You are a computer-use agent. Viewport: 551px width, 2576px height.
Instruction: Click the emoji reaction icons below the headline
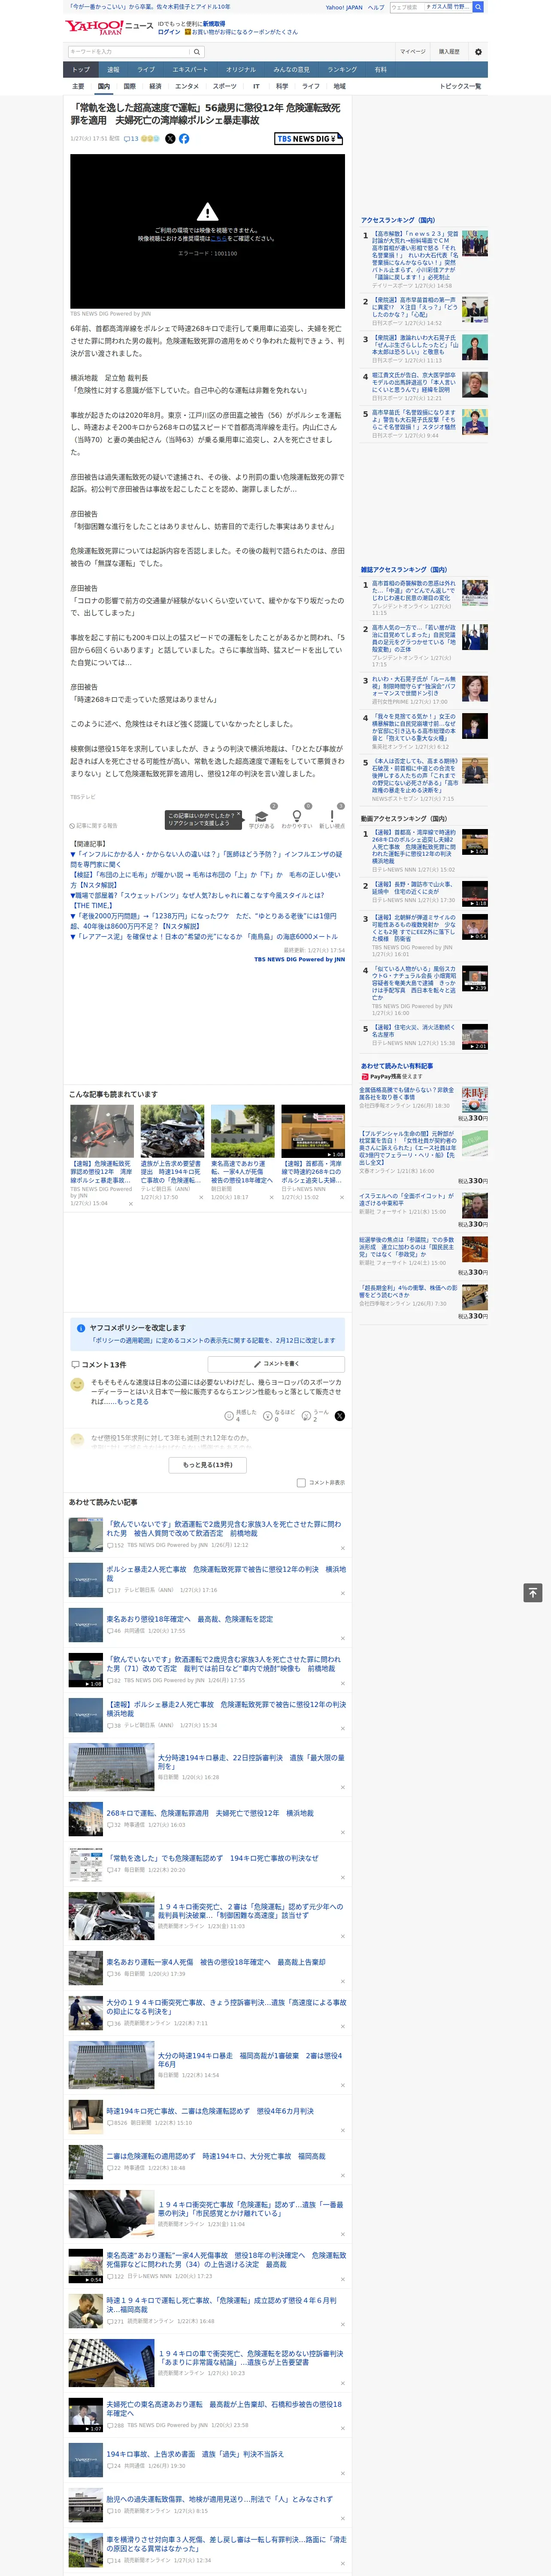(x=150, y=139)
